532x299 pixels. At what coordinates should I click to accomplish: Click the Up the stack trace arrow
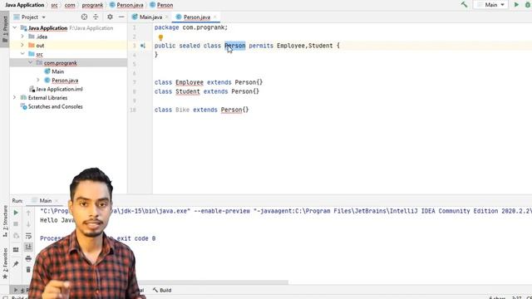pyautogui.click(x=28, y=213)
